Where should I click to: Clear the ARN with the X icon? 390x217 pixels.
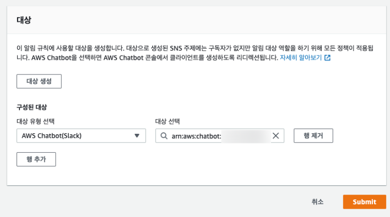coord(275,136)
